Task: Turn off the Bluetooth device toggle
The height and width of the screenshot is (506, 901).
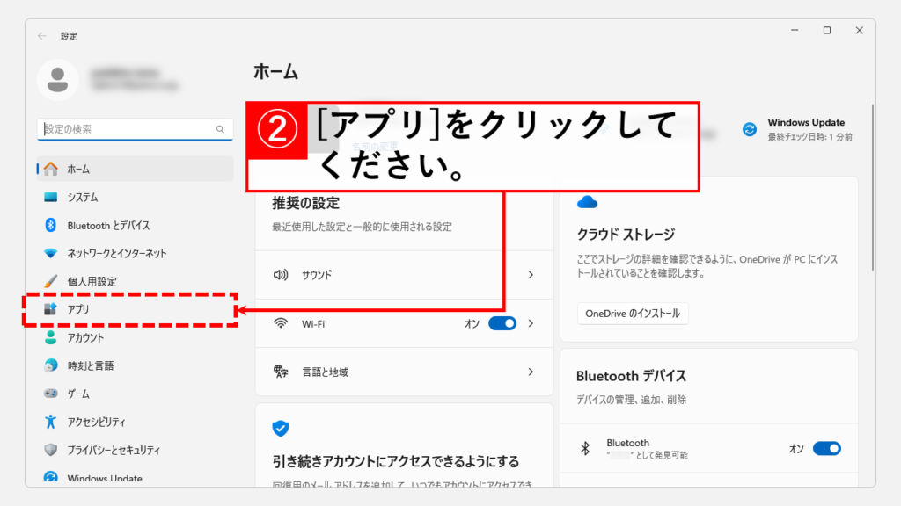Action: coord(826,449)
